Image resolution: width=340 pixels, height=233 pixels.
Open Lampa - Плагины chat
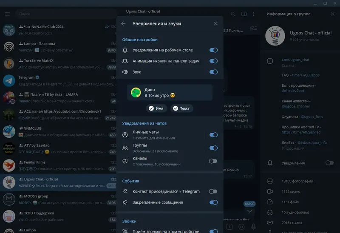tap(59, 47)
